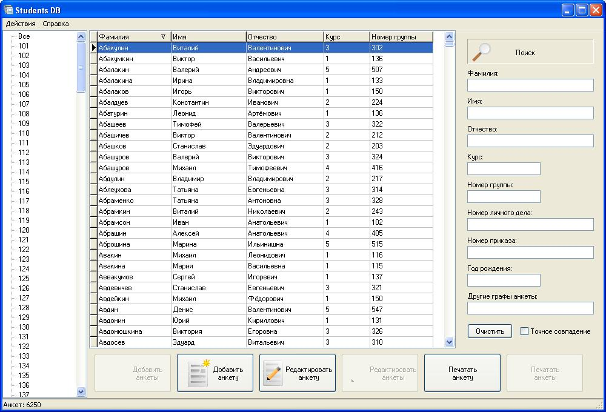
Task: Click the Печатать анкету button
Action: point(462,373)
